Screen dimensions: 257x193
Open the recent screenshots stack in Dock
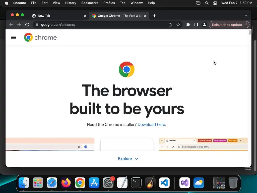point(219,183)
